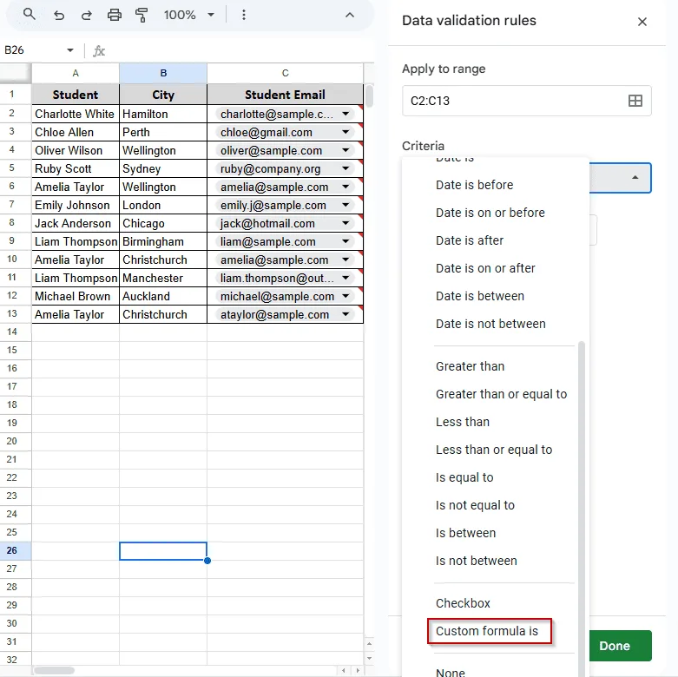Open dropdown for emily.j@sample.com cell
The image size is (678, 677).
[x=346, y=205]
